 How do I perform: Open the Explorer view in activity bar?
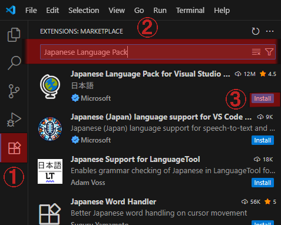tap(14, 35)
